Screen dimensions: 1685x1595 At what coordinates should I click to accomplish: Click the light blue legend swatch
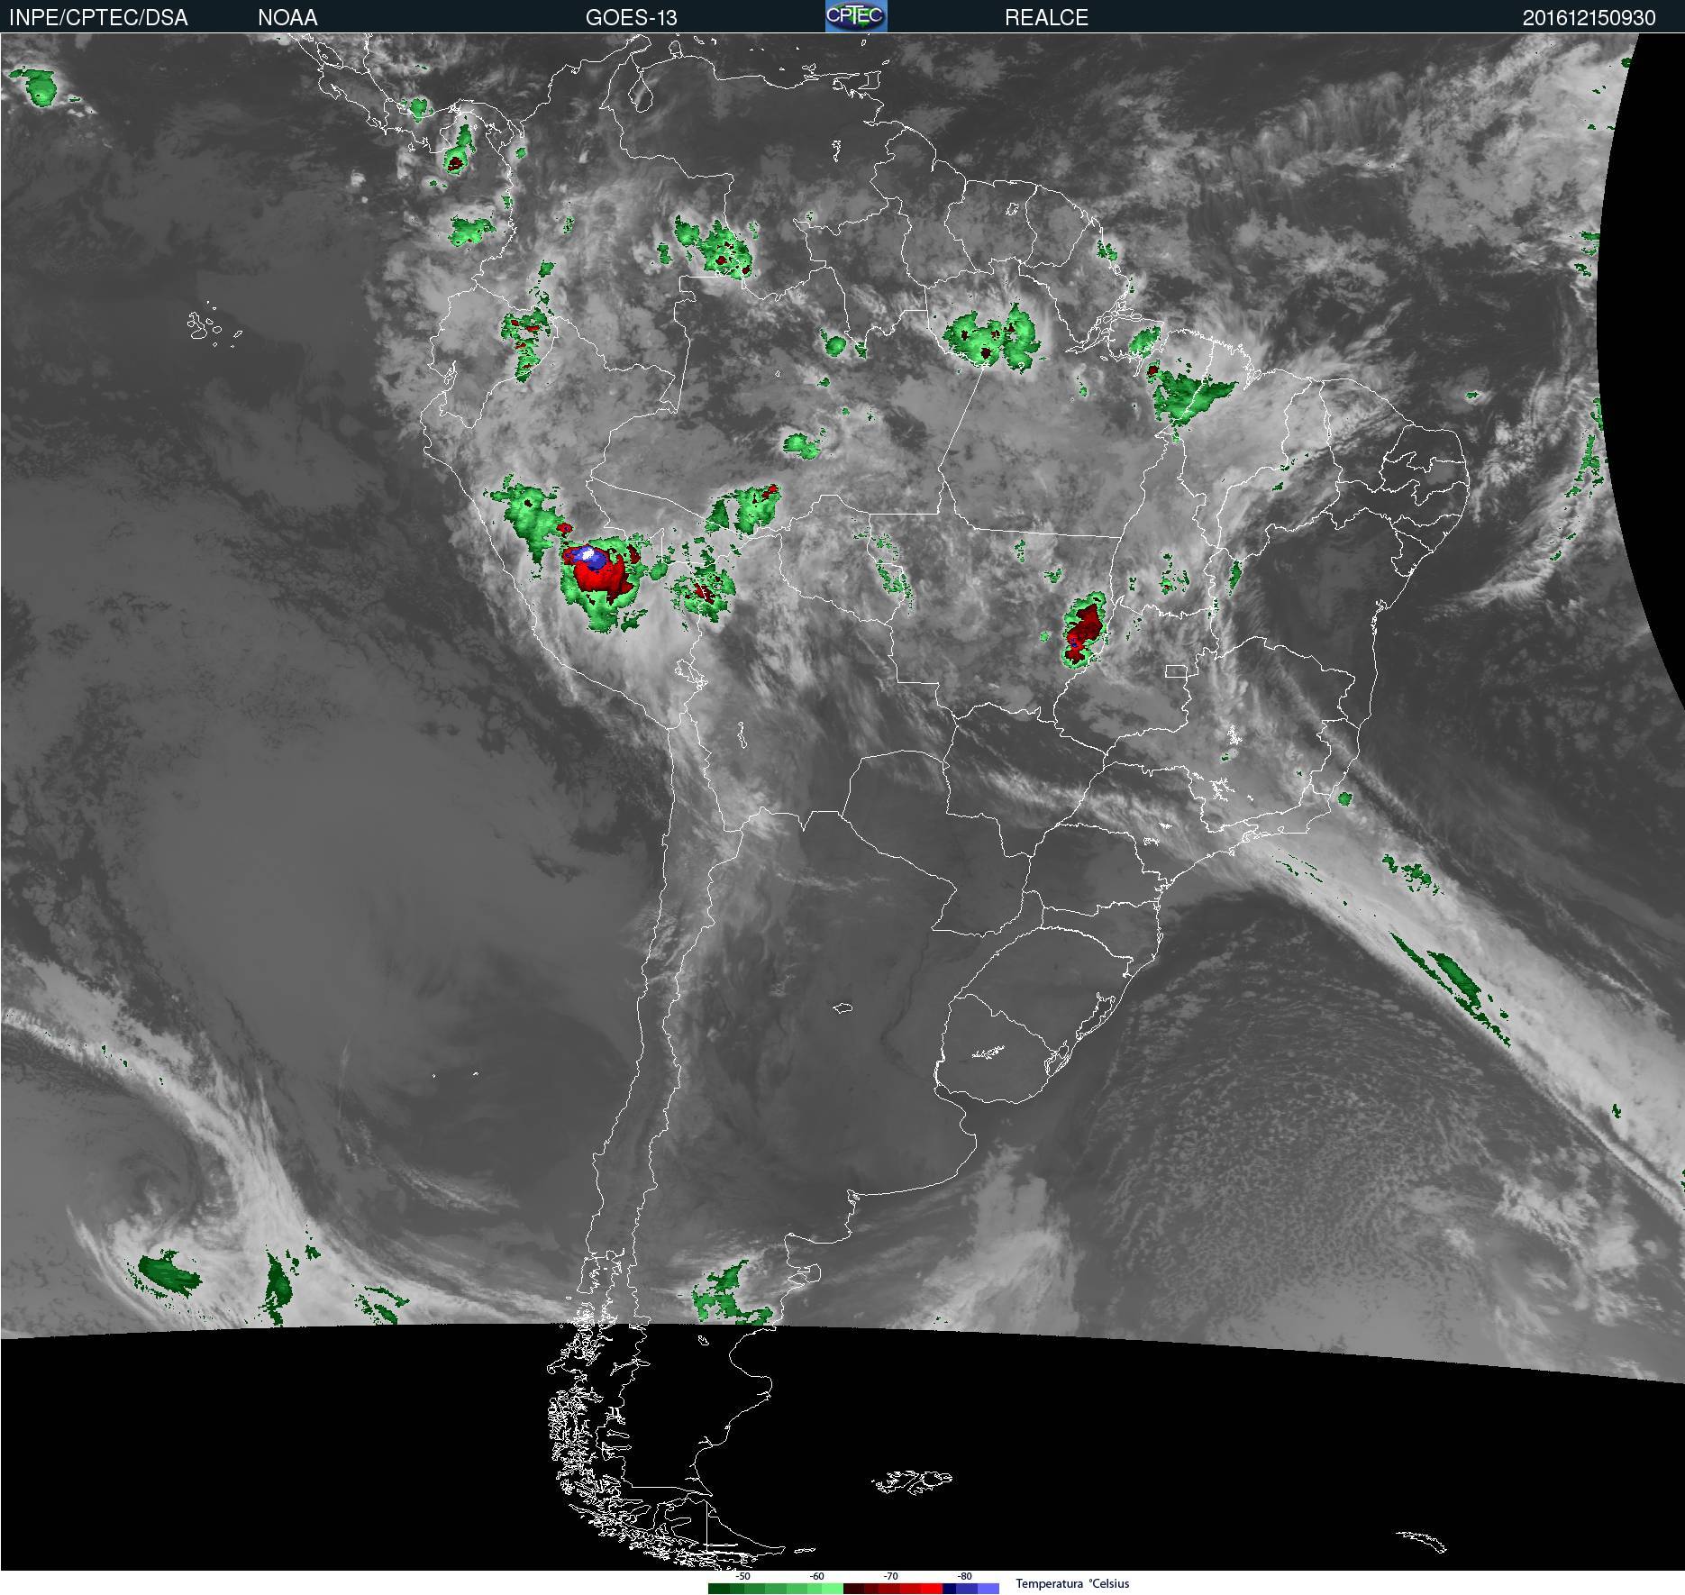coord(988,1589)
